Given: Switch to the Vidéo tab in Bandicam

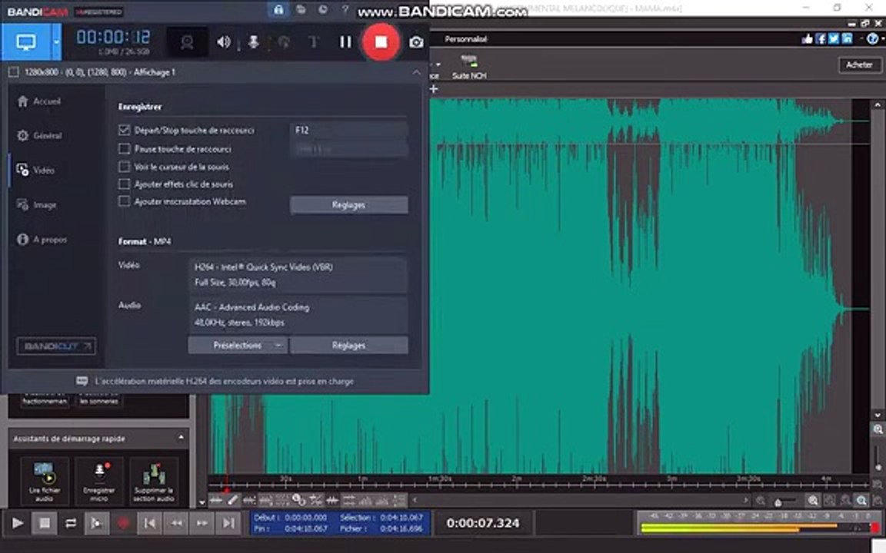Looking at the screenshot, I should 35,171.
